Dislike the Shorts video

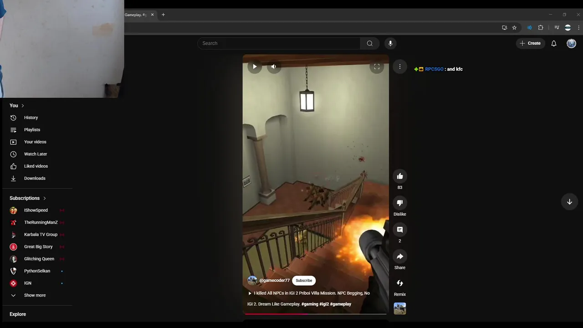click(400, 203)
